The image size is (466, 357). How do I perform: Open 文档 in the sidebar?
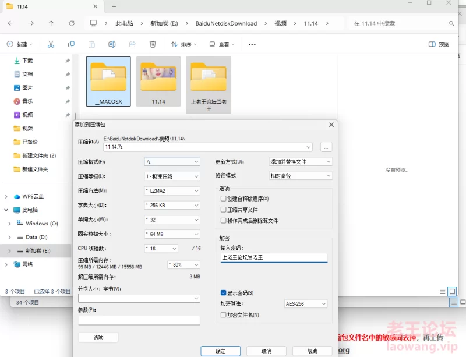(27, 74)
